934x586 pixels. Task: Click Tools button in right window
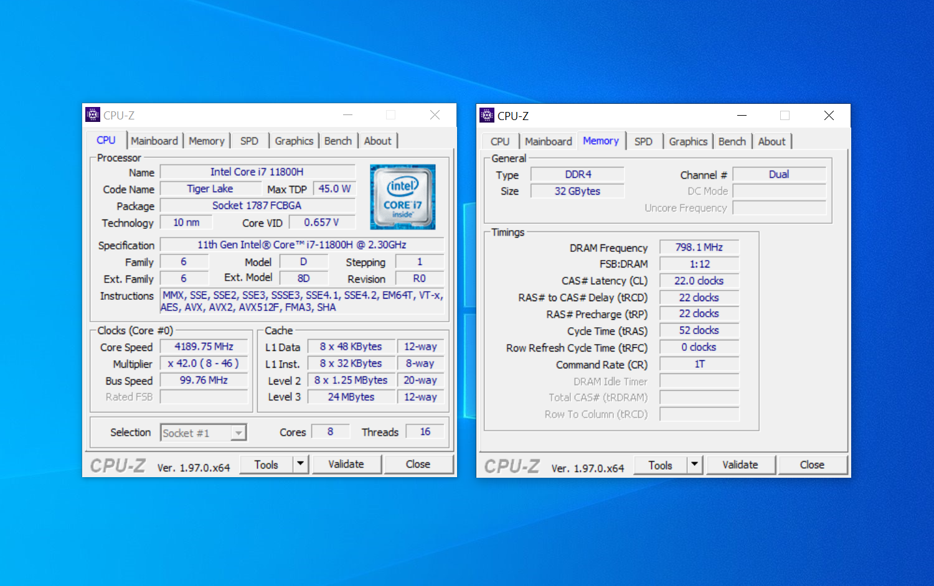[x=660, y=465]
